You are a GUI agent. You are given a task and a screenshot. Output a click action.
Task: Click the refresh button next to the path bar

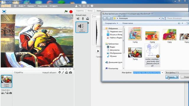point(163,18)
